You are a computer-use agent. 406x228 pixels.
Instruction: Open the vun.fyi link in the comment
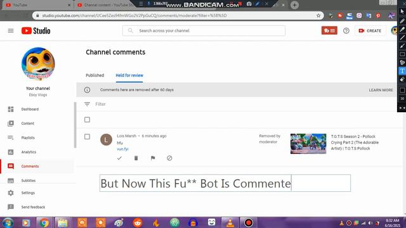click(122, 149)
